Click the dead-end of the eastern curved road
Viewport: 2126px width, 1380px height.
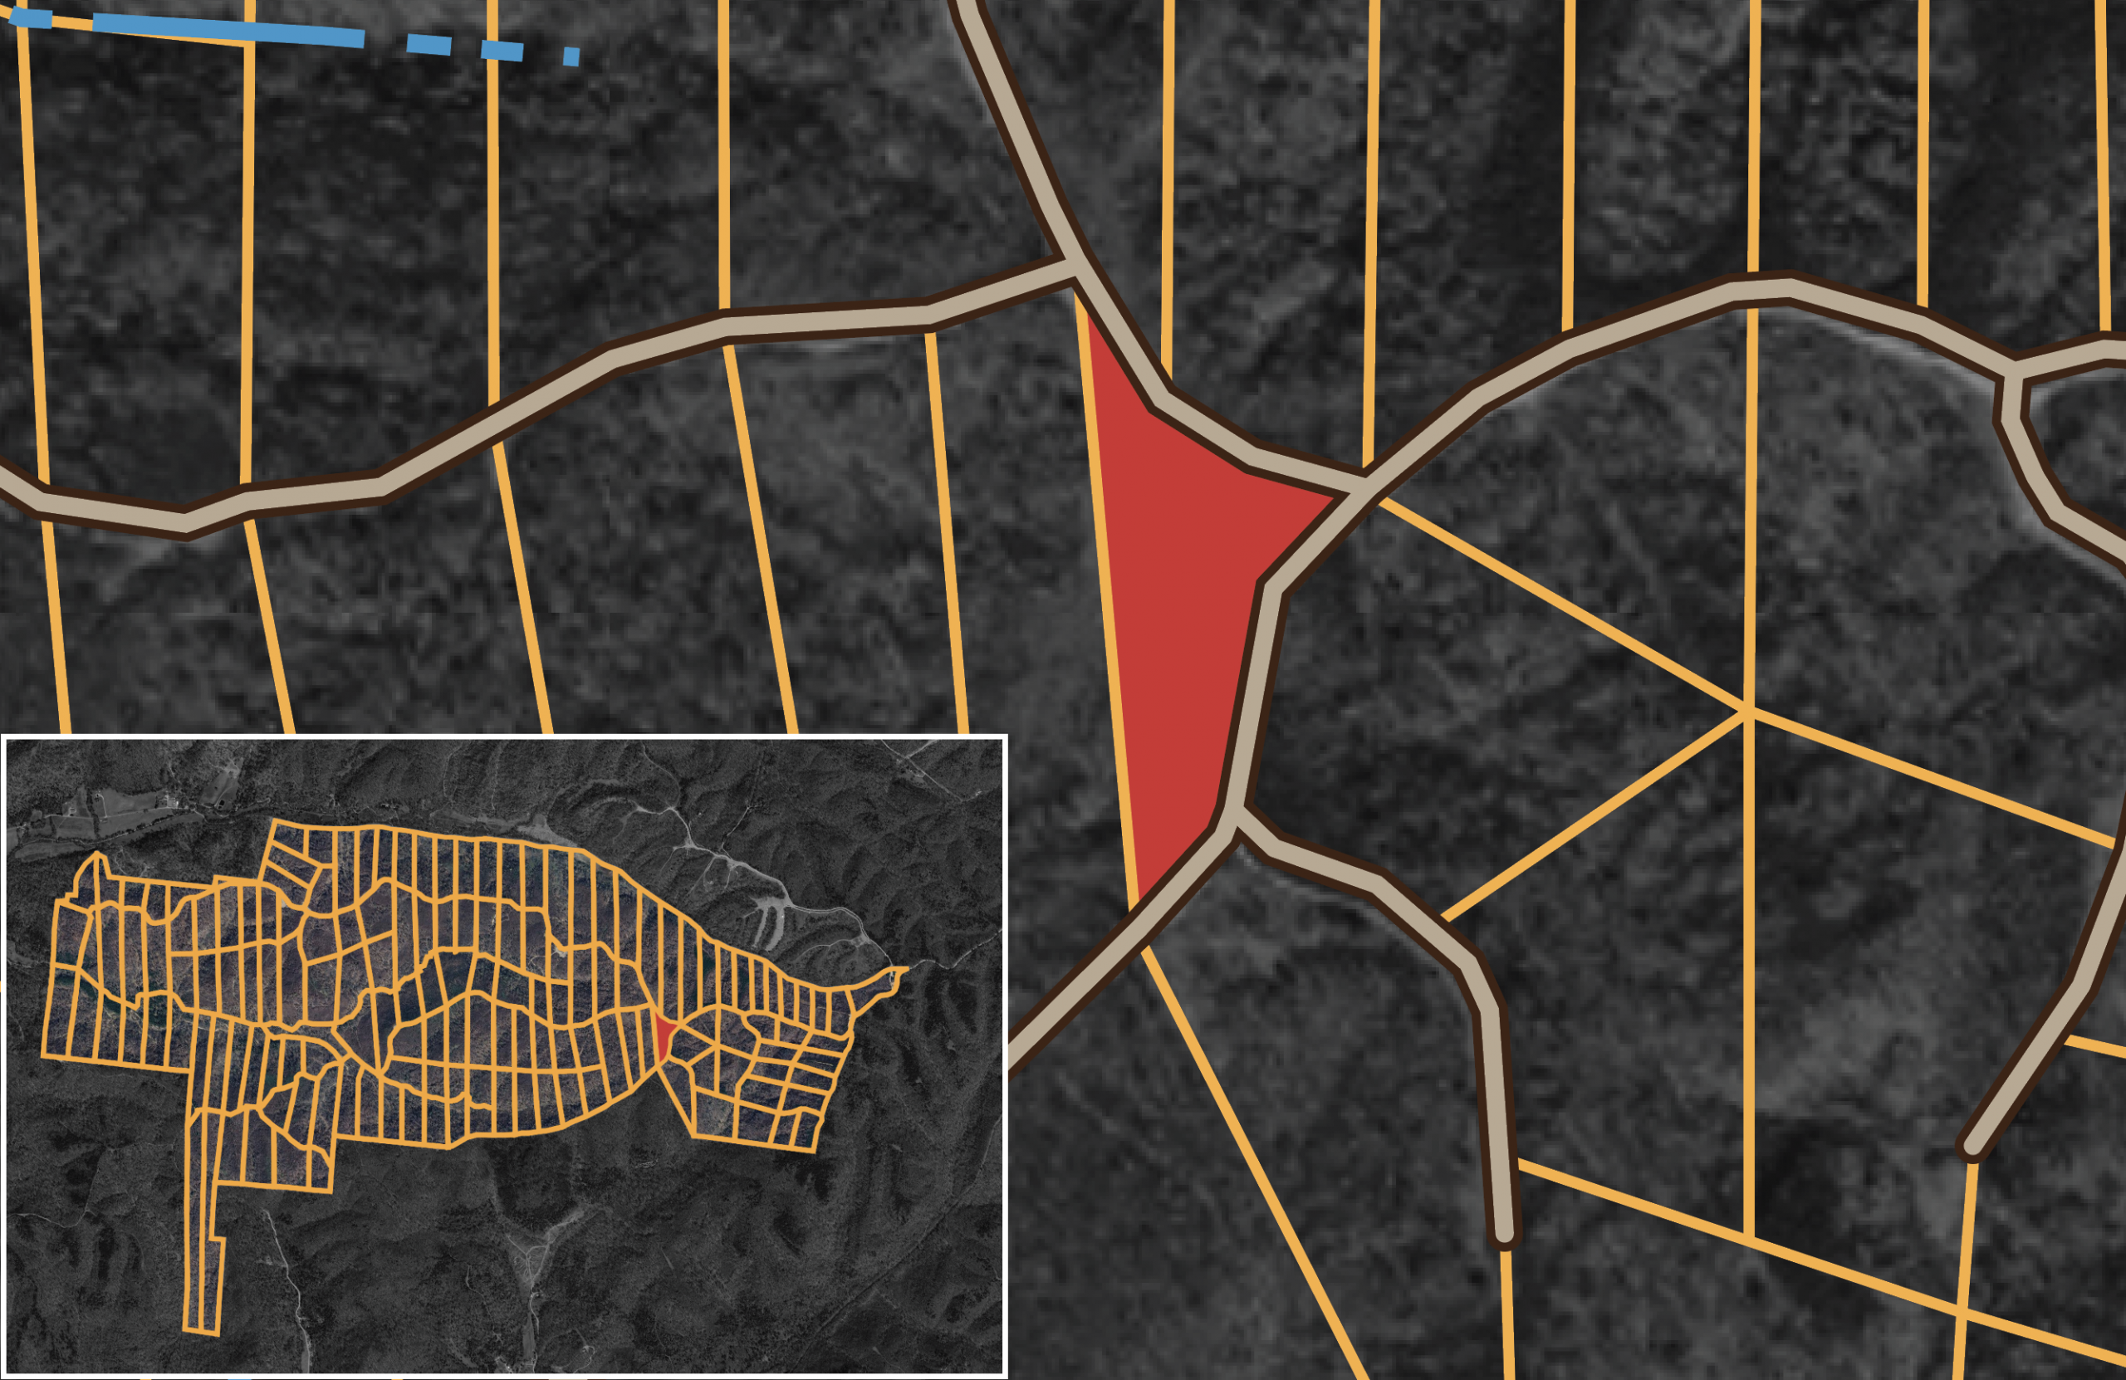pyautogui.click(x=1972, y=1146)
